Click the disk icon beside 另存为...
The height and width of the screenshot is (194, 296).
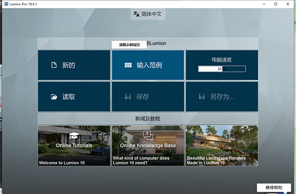(202, 97)
